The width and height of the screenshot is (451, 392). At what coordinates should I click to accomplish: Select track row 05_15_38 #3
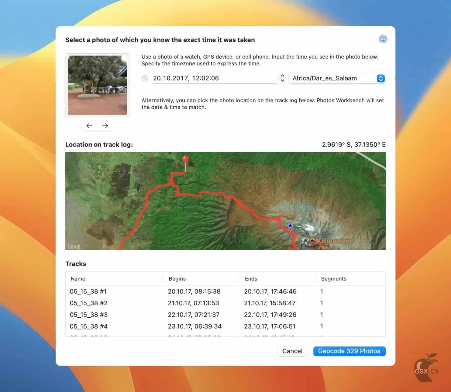tap(225, 315)
